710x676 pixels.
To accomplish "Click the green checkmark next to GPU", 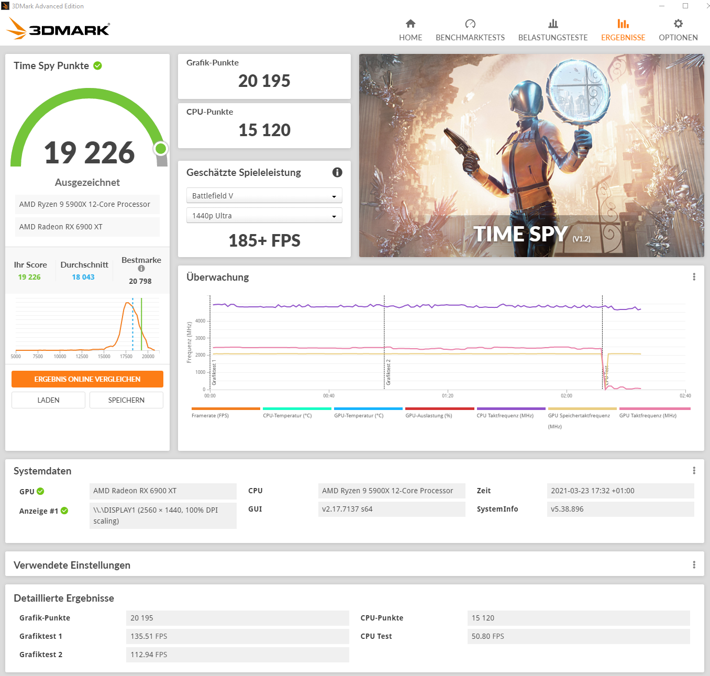I will (x=39, y=491).
